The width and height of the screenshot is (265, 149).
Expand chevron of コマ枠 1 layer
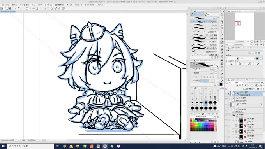233,120
